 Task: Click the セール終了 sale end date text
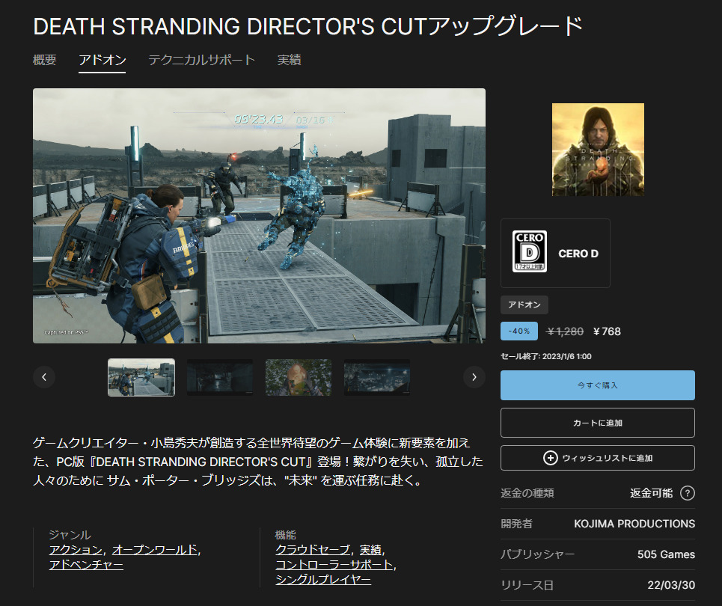(x=546, y=356)
